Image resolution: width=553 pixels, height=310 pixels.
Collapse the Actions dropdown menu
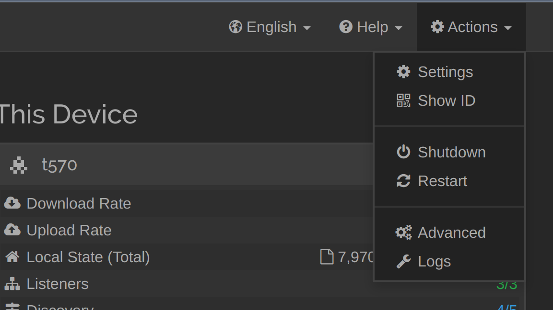pos(471,27)
